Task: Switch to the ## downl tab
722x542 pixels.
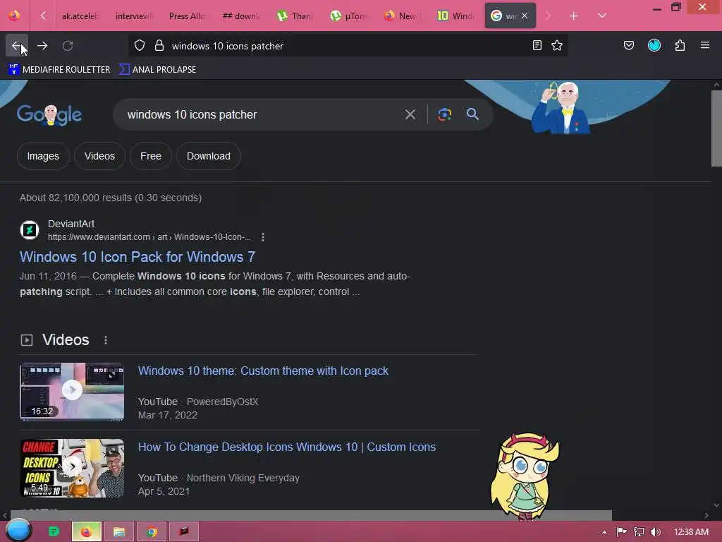Action: (240, 16)
